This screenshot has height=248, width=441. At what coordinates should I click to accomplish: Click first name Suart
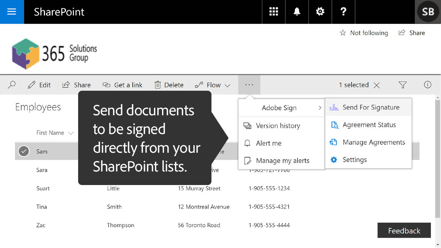pyautogui.click(x=43, y=188)
